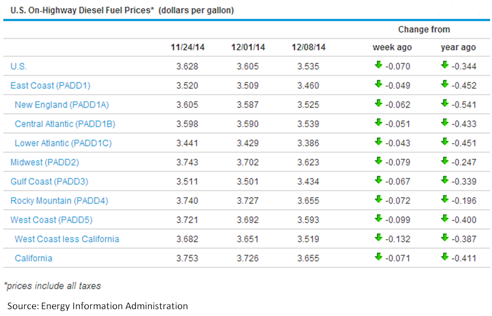492x316 pixels.
Task: Click the down arrow next to Midwest -0.079
Action: (378, 161)
